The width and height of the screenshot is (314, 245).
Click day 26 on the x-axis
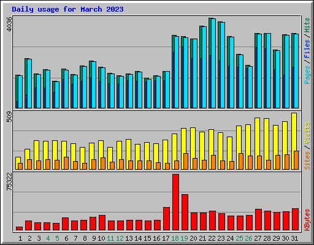248,238
